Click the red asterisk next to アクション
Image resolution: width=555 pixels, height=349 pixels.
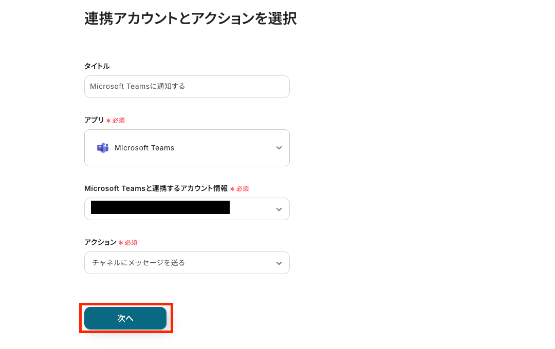tap(121, 243)
